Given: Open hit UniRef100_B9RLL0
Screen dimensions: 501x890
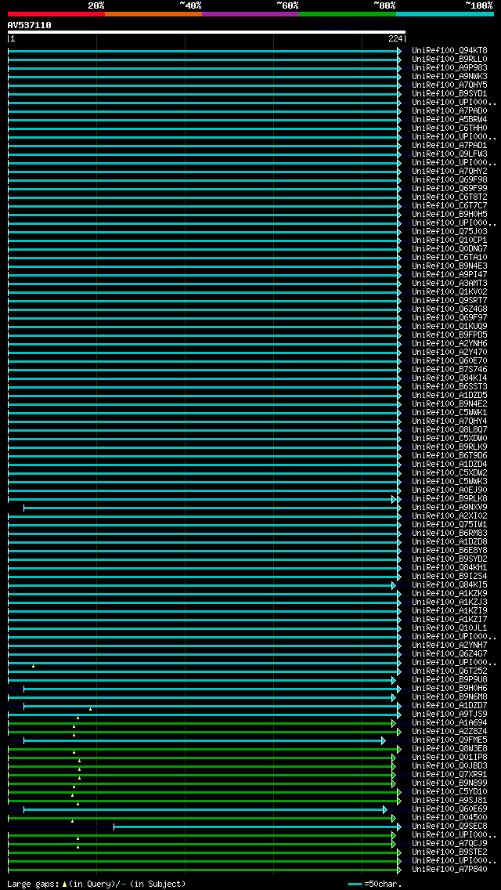Looking at the screenshot, I should pos(449,59).
